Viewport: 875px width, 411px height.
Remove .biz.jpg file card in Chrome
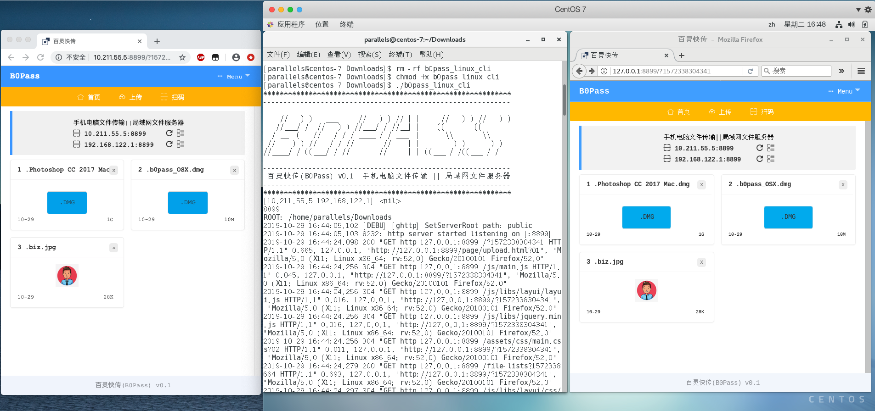113,248
